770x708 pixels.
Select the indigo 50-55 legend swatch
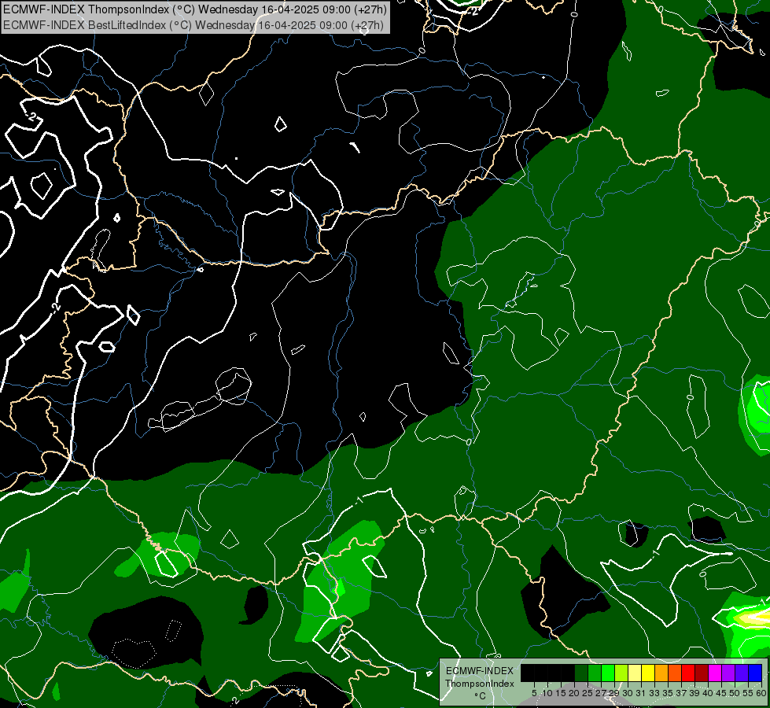[742, 673]
